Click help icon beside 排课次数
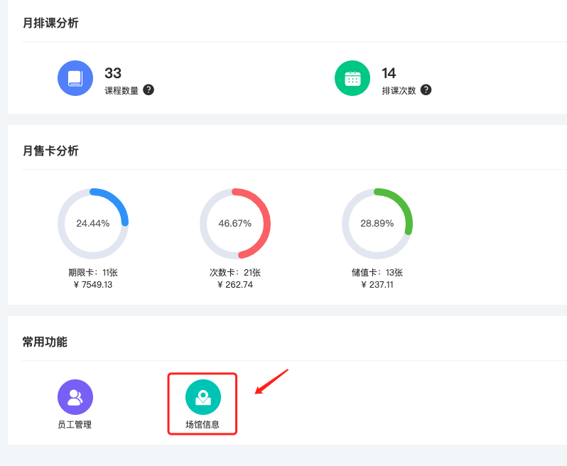 pyautogui.click(x=426, y=90)
